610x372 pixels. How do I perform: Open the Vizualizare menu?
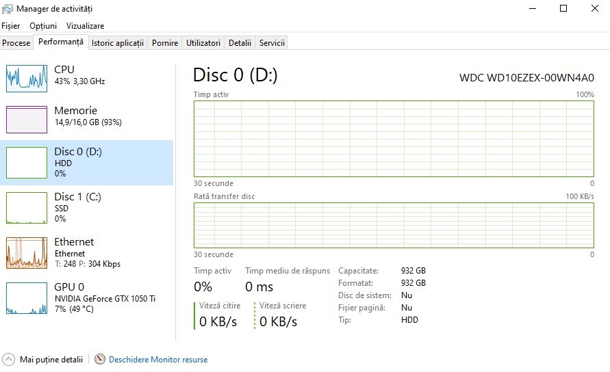tap(85, 25)
